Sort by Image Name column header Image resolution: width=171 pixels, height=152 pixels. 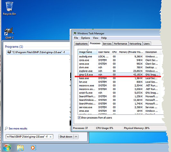point(88,52)
